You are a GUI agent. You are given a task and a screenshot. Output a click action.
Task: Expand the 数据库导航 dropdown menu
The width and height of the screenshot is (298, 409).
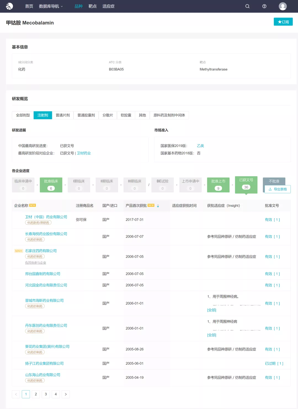(x=51, y=6)
